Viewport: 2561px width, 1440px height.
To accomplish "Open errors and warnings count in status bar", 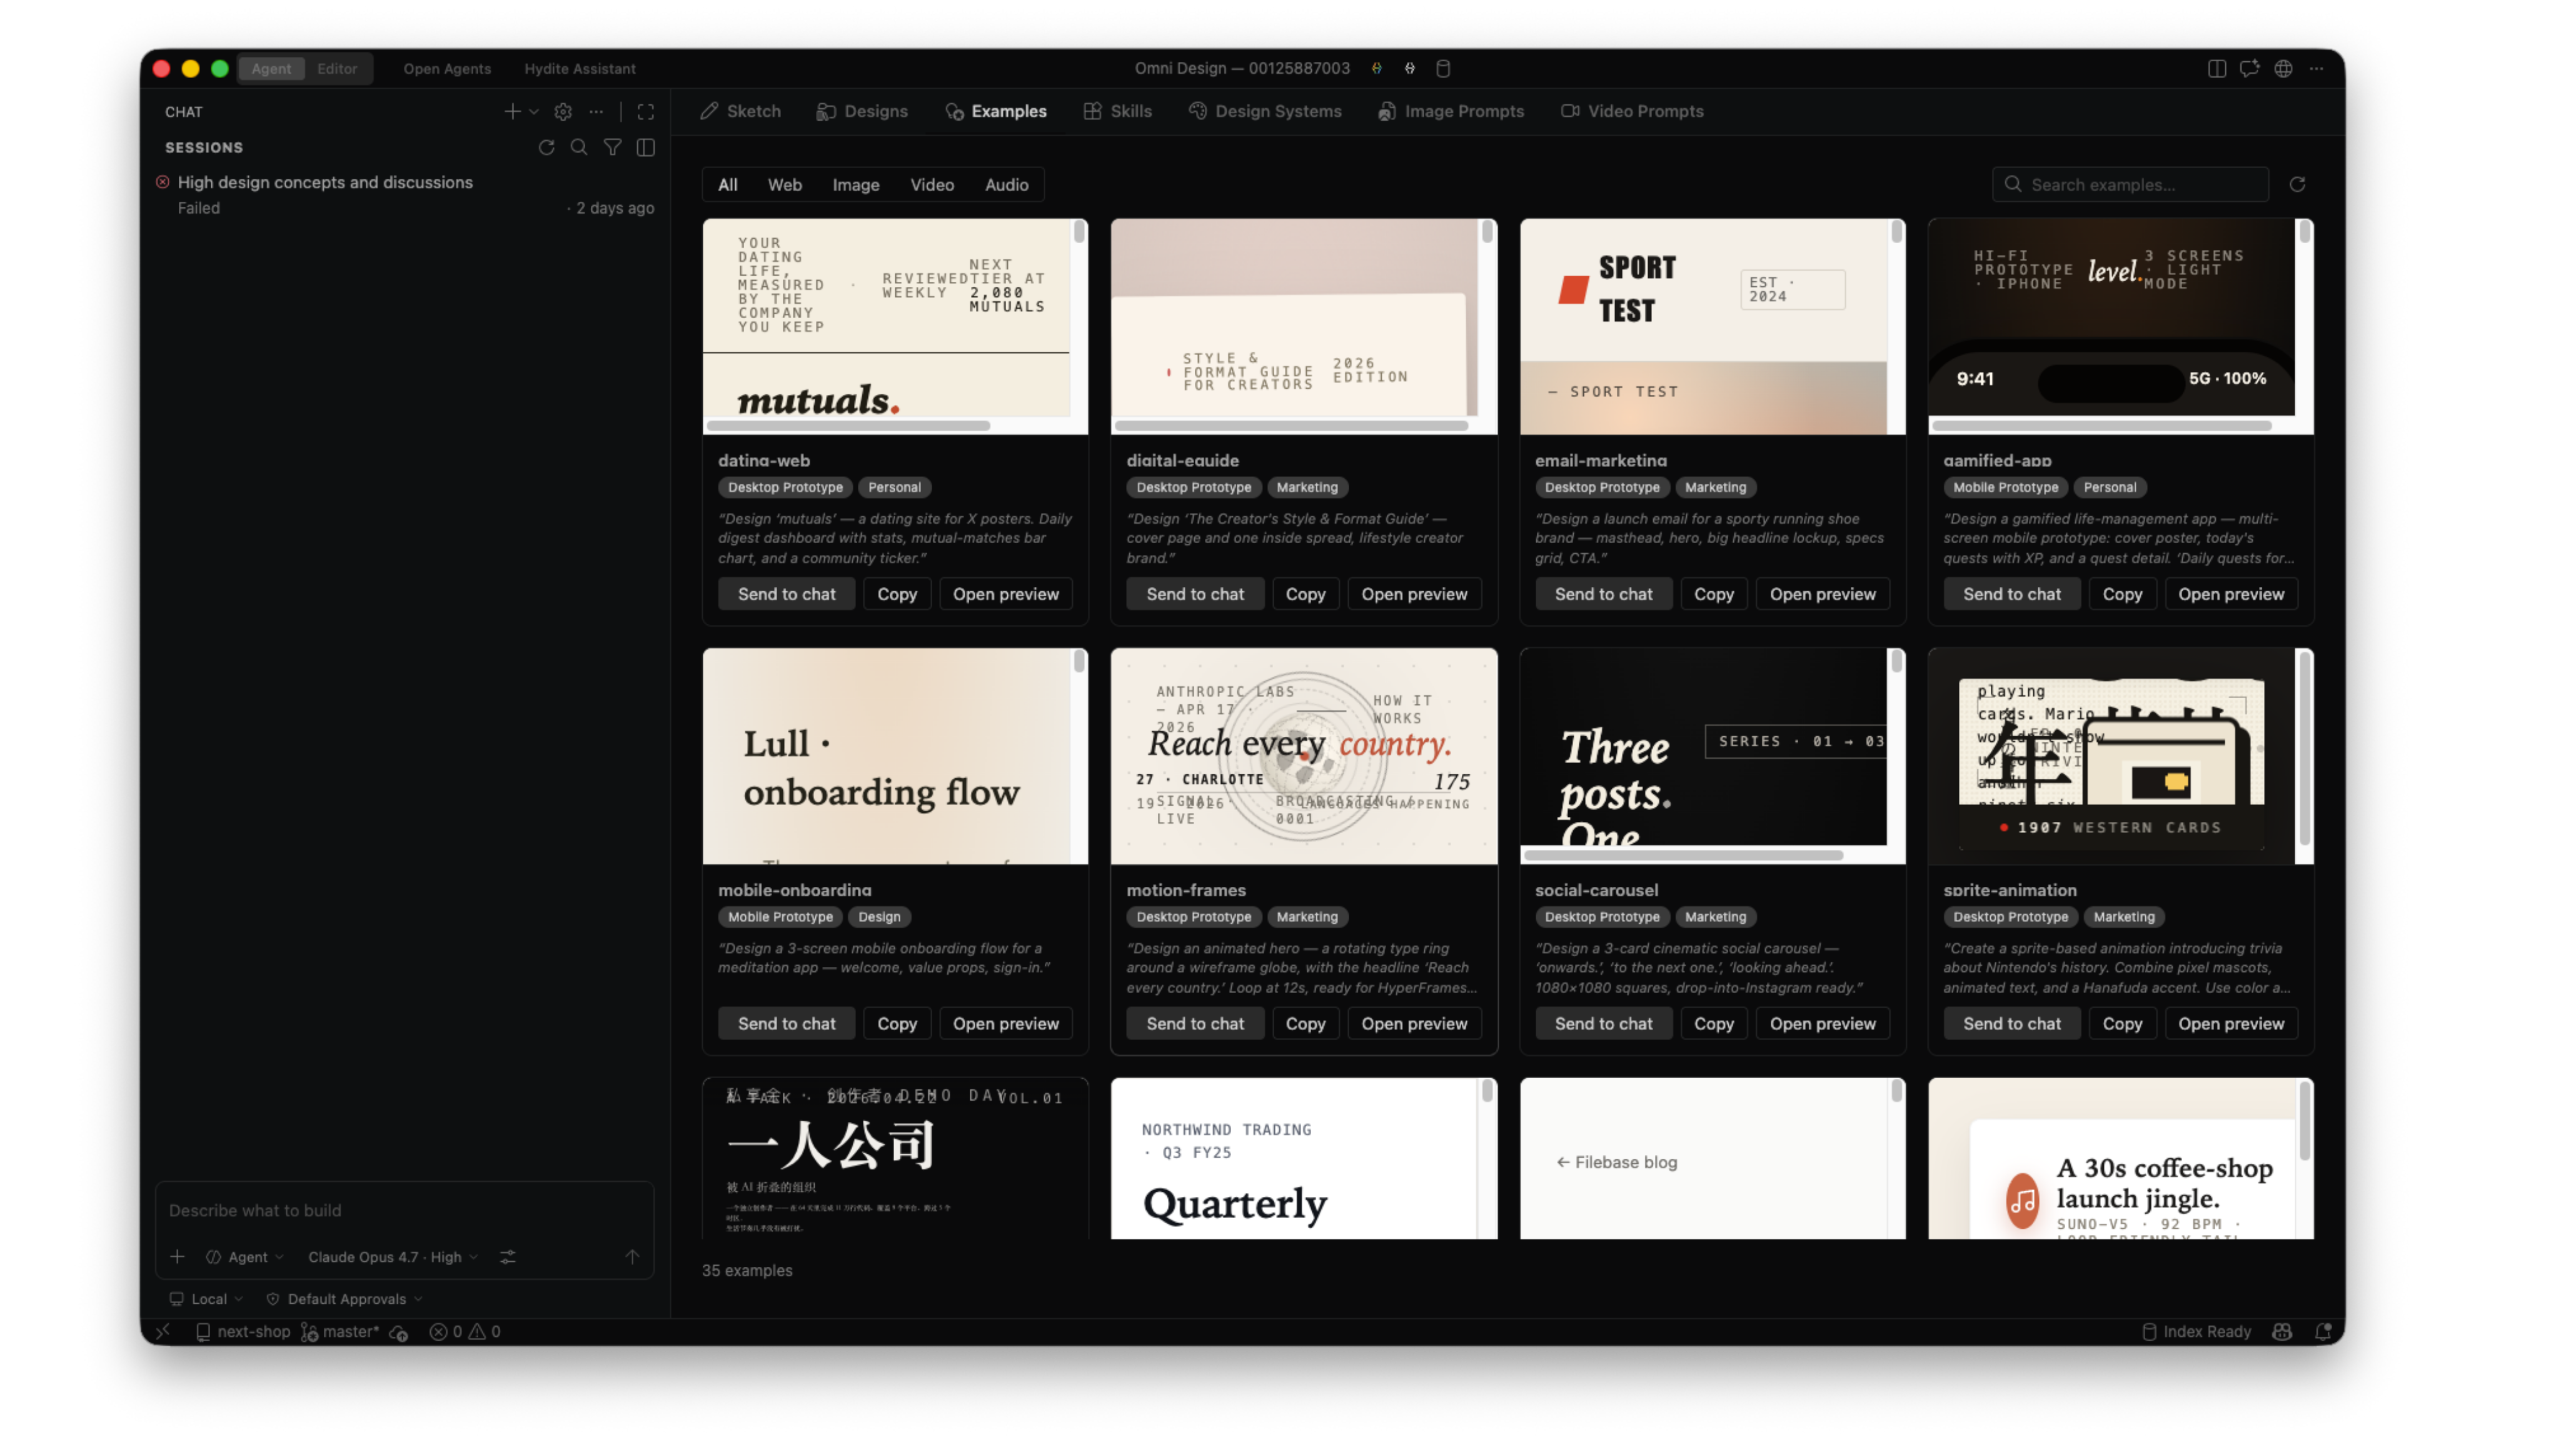I will [x=465, y=1332].
